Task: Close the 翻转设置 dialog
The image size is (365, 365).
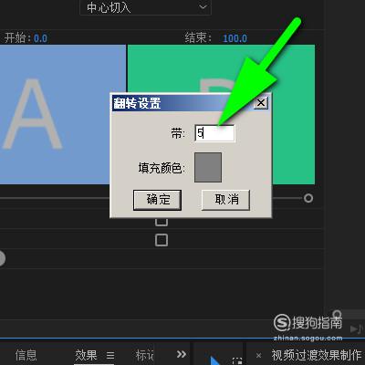Action: (261, 103)
